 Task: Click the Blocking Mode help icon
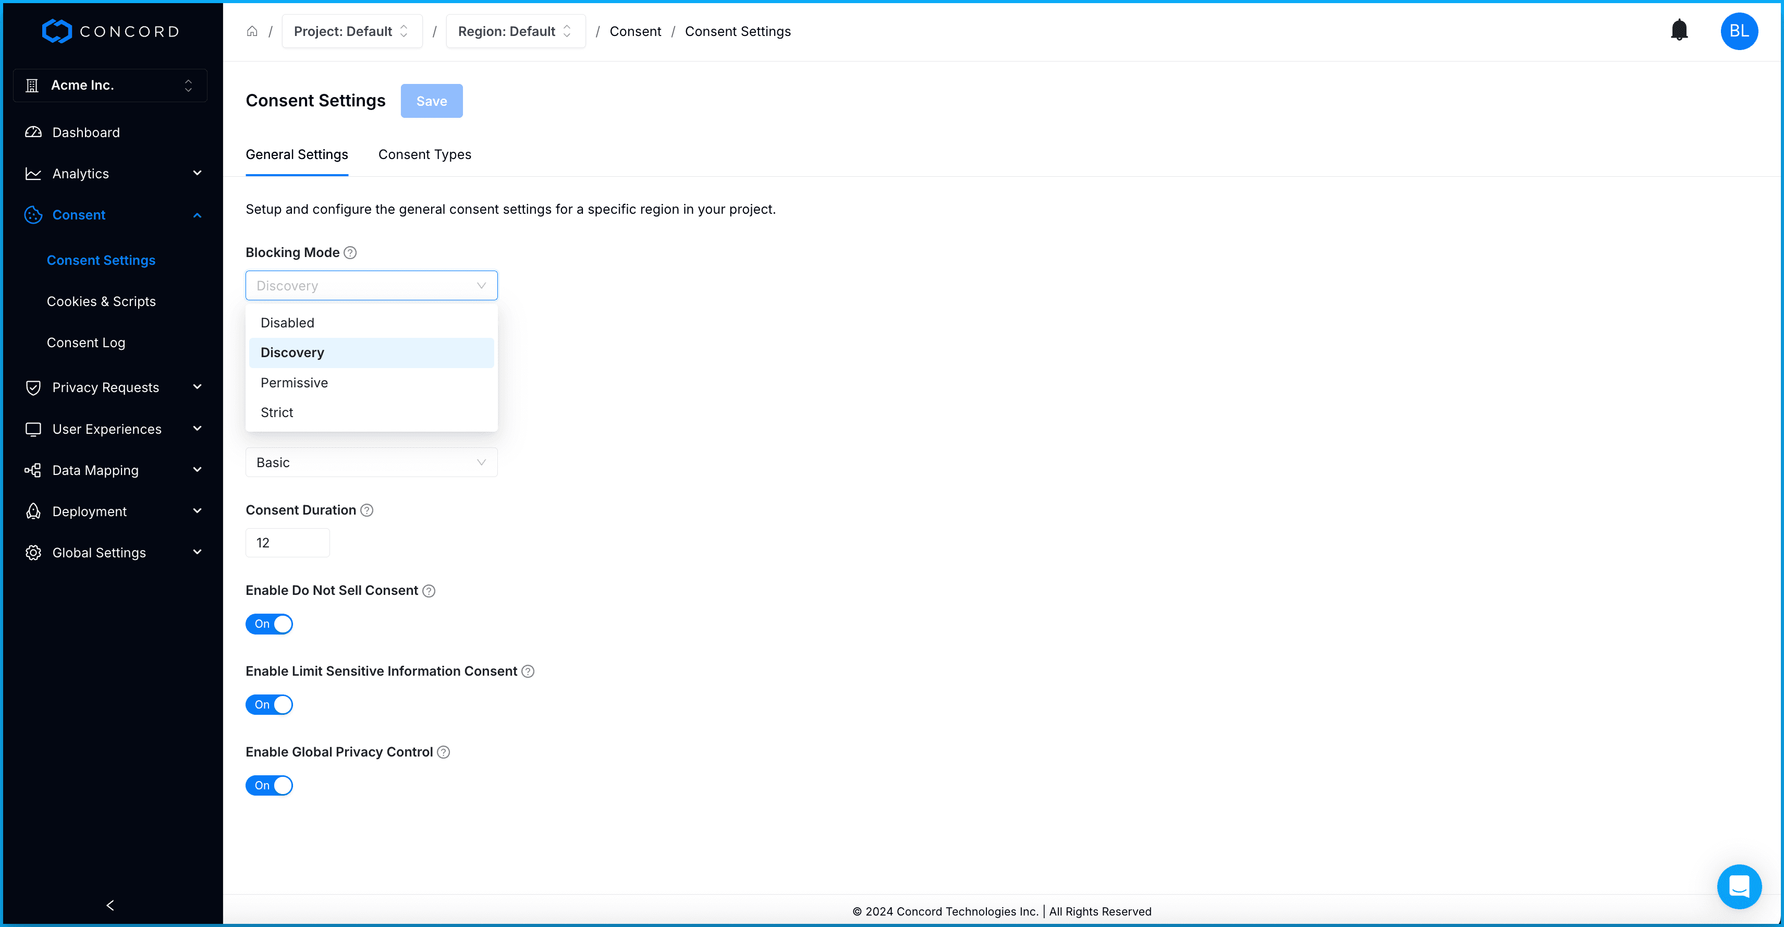[350, 253]
